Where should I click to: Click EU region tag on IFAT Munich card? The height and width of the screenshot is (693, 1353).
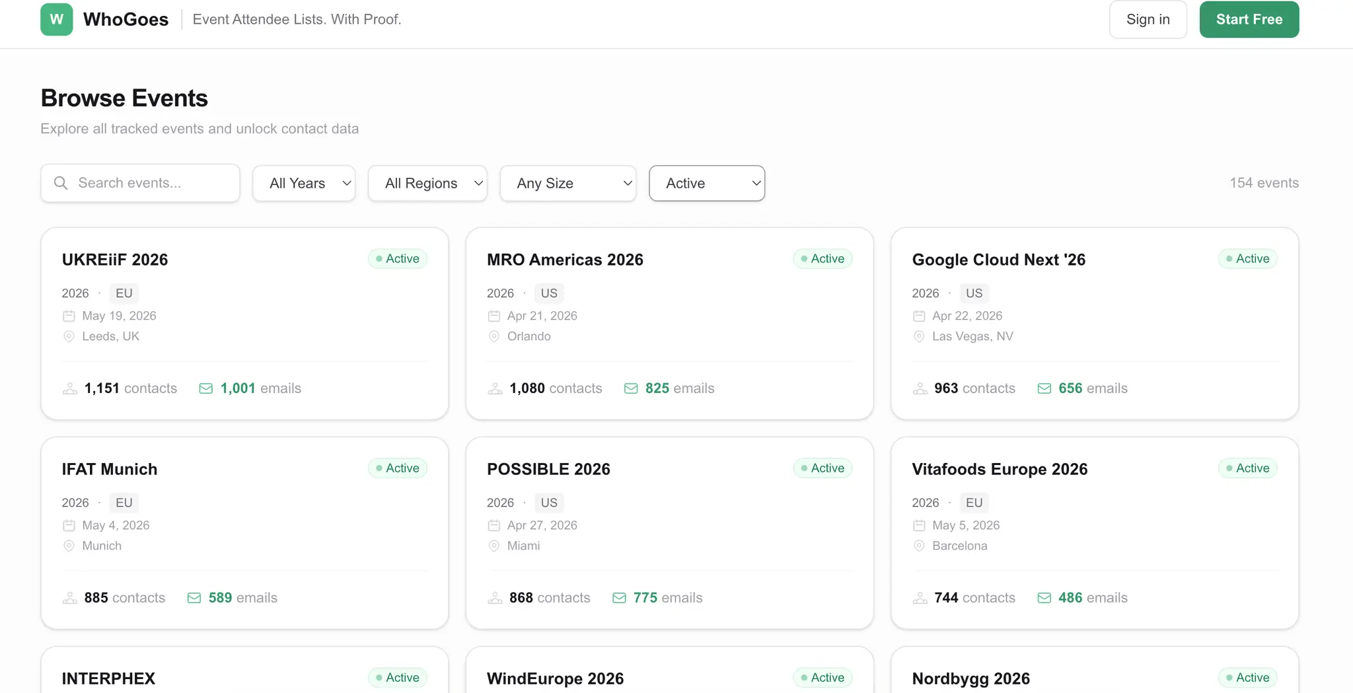coord(124,503)
